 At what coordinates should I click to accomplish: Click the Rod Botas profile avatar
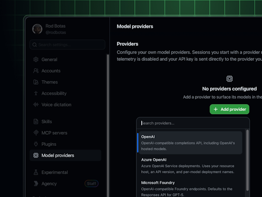(x=37, y=29)
